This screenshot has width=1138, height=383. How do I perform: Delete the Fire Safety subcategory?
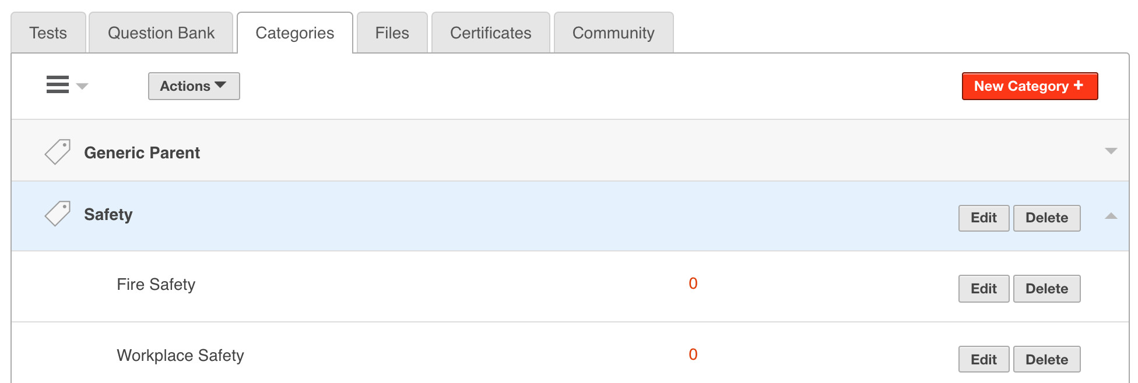point(1046,289)
